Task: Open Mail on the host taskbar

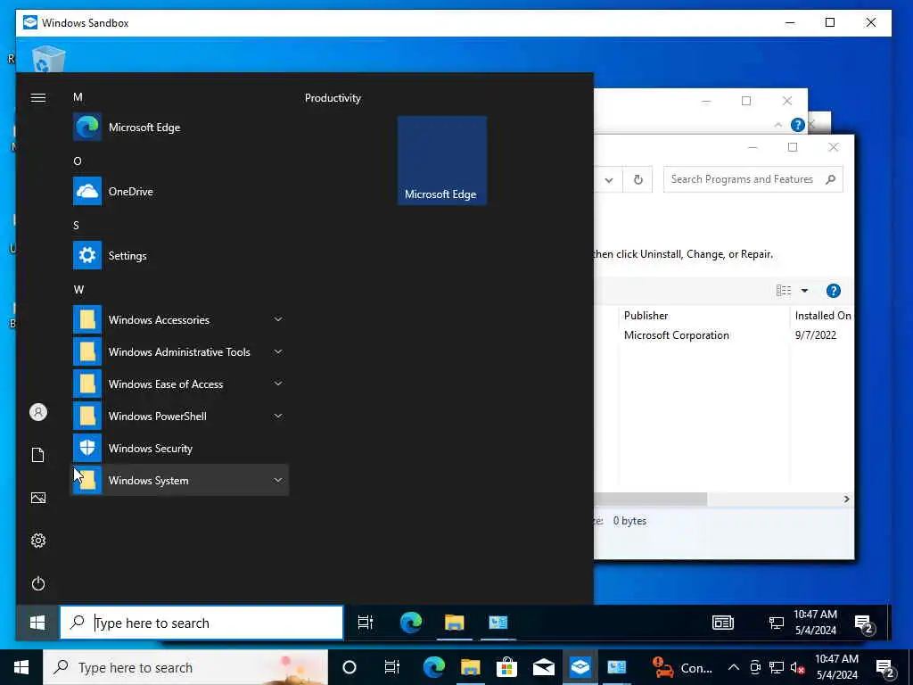Action: click(543, 667)
